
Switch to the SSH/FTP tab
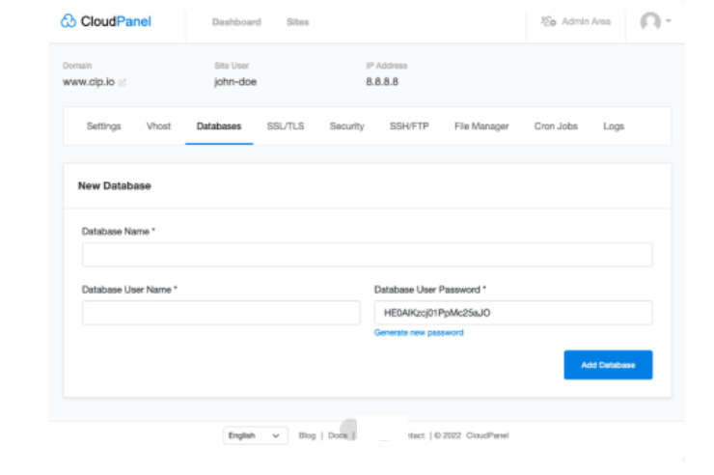409,126
